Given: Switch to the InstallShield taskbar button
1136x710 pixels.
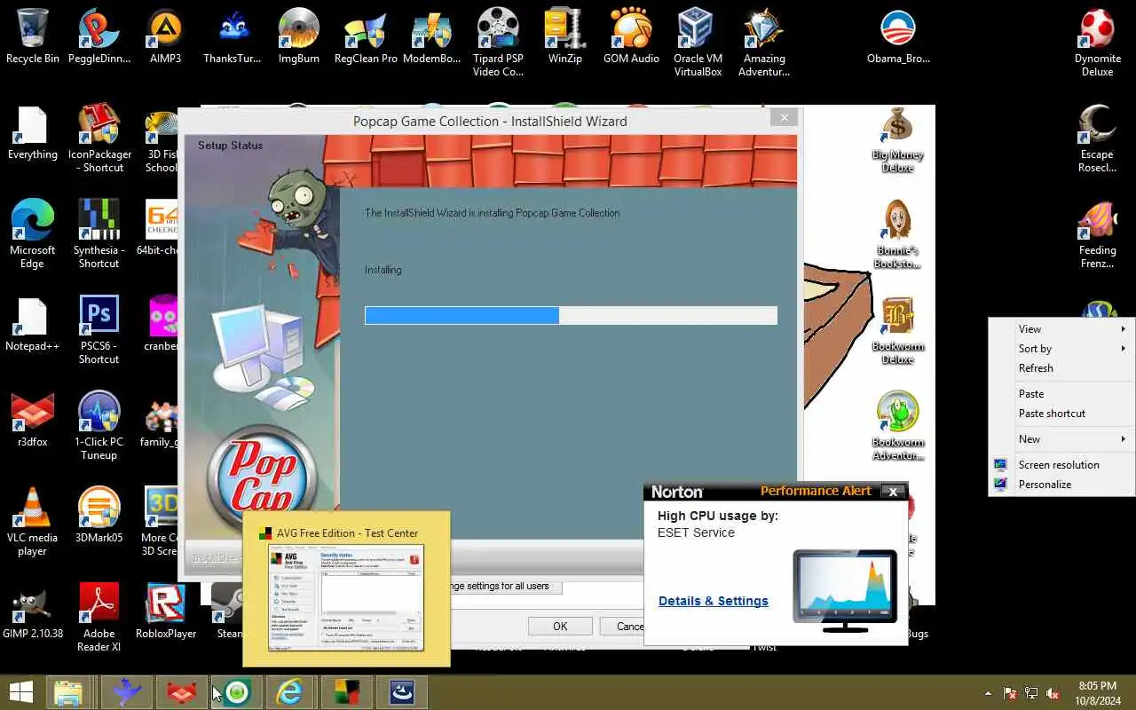Looking at the screenshot, I should [401, 692].
